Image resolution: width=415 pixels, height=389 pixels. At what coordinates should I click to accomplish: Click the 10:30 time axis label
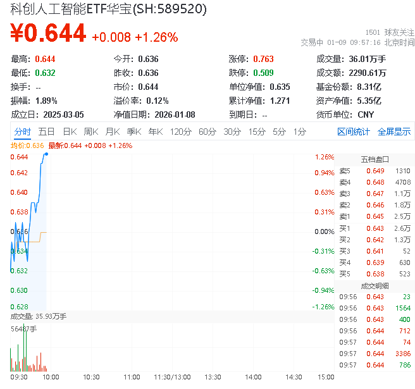(91, 377)
